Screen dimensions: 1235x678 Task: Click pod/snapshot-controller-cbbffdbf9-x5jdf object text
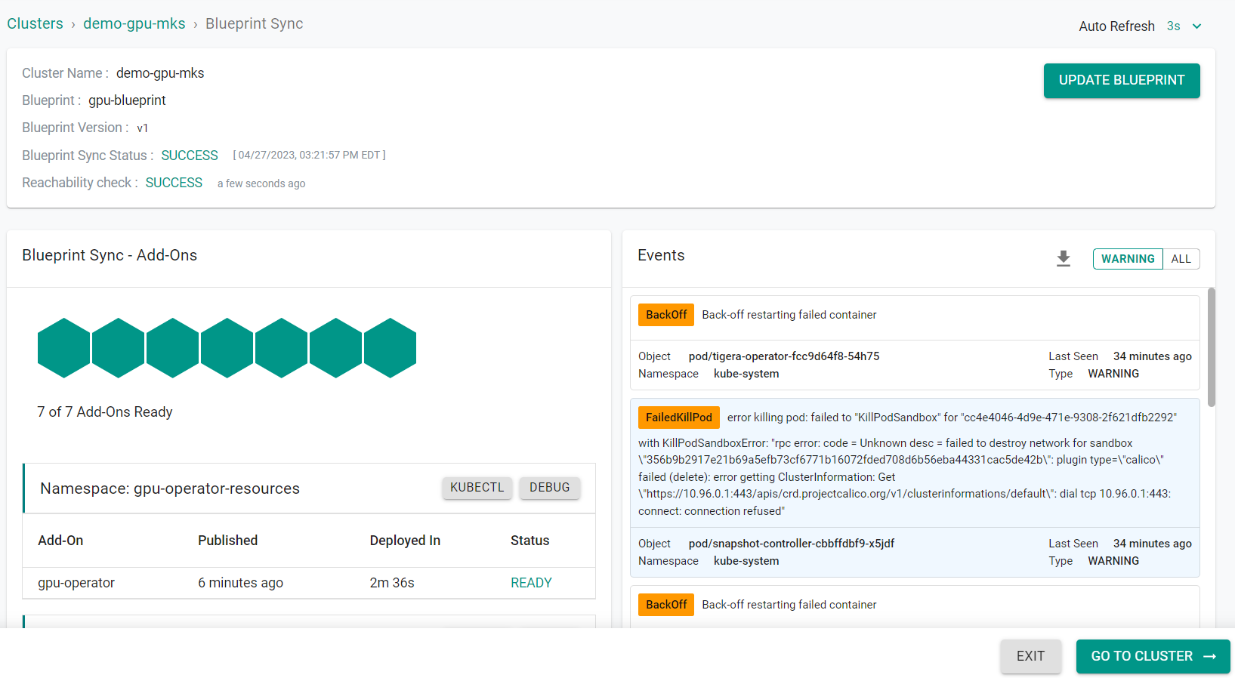pyautogui.click(x=792, y=544)
